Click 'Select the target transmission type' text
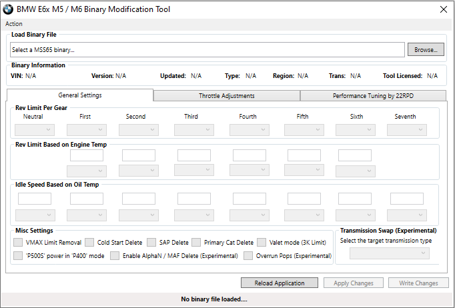This screenshot has width=455, height=308. click(x=386, y=241)
